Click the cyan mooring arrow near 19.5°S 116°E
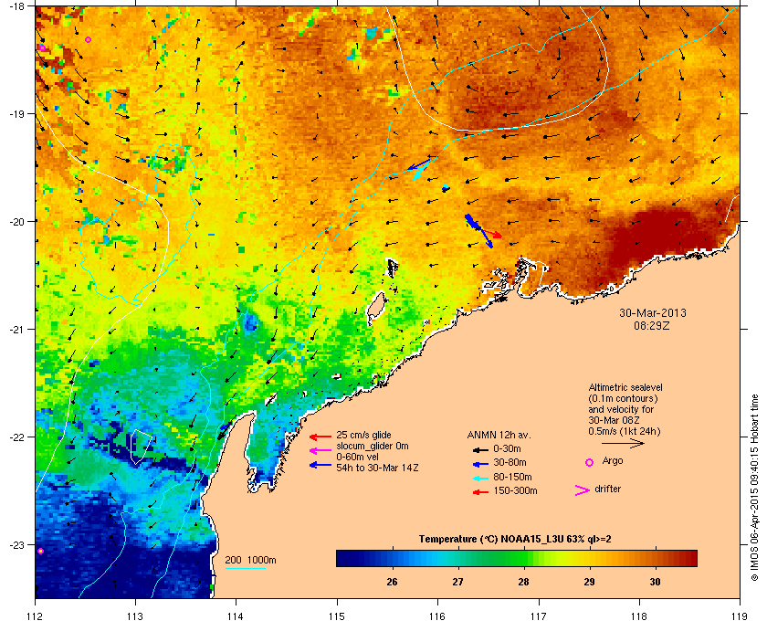Screen dimensions: 767x621 [421, 171]
